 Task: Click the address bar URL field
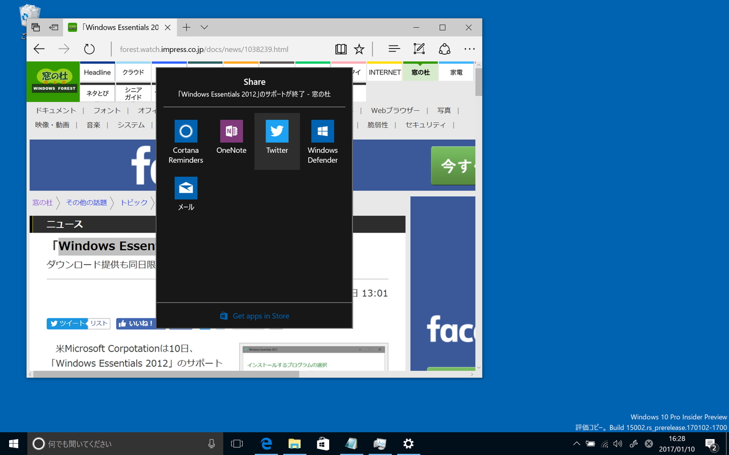[x=222, y=49]
